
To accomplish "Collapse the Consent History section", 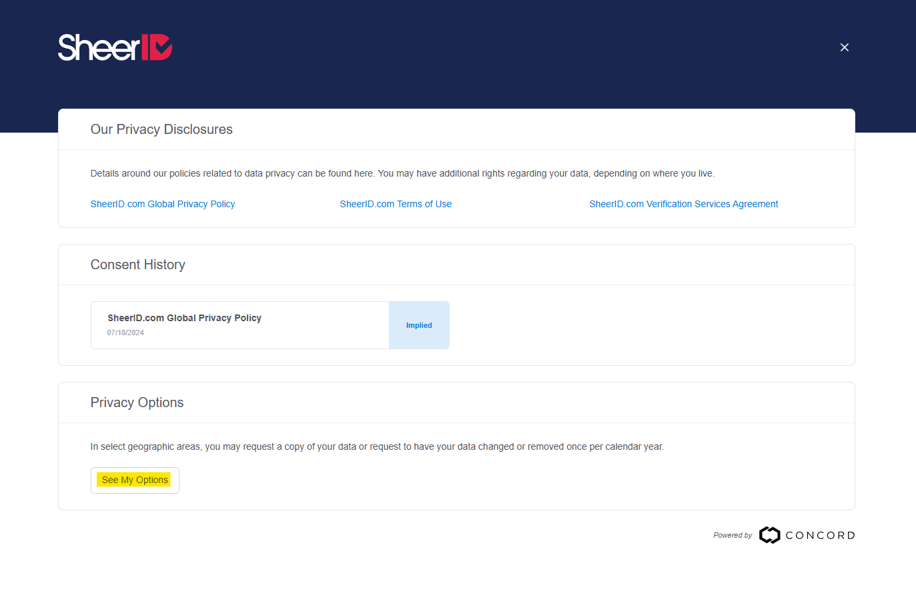I will tap(137, 265).
